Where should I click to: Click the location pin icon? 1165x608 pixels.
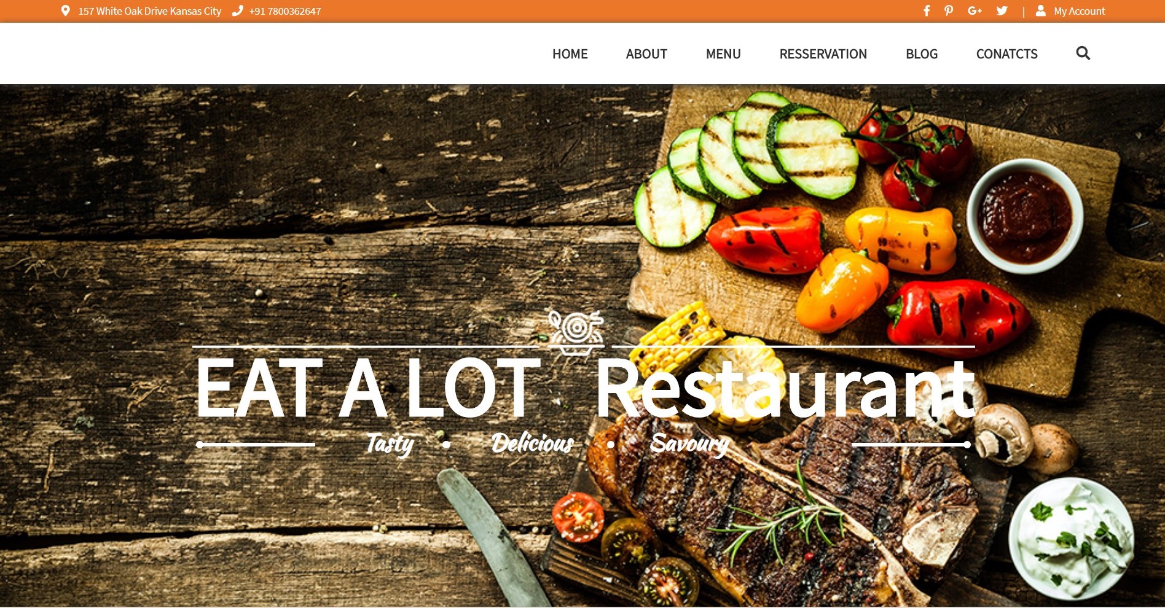coord(66,10)
